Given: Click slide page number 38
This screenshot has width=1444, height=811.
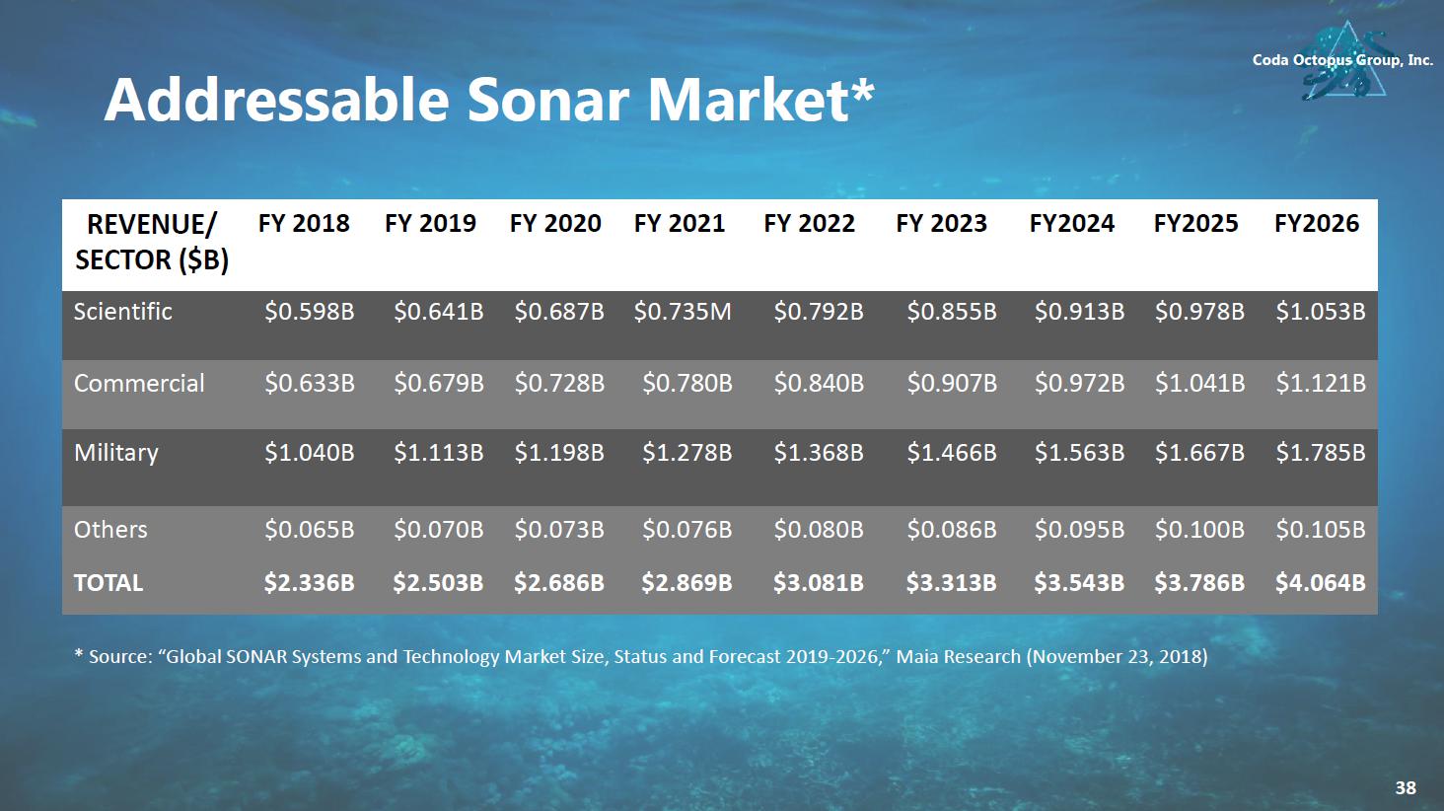Looking at the screenshot, I should point(1406,787).
